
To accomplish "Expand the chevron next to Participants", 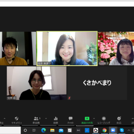I will point(46,119).
